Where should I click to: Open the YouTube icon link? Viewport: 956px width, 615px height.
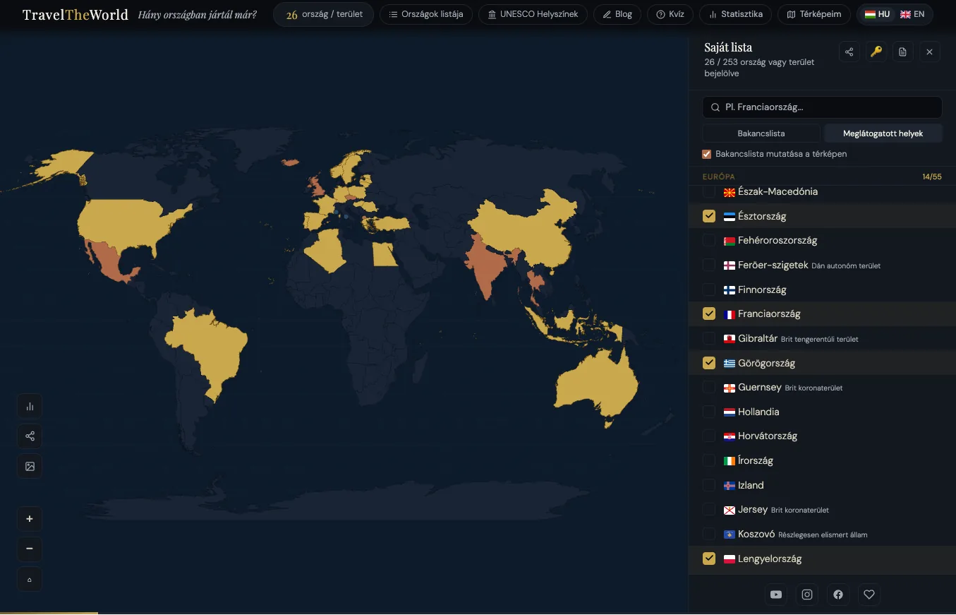tap(776, 595)
